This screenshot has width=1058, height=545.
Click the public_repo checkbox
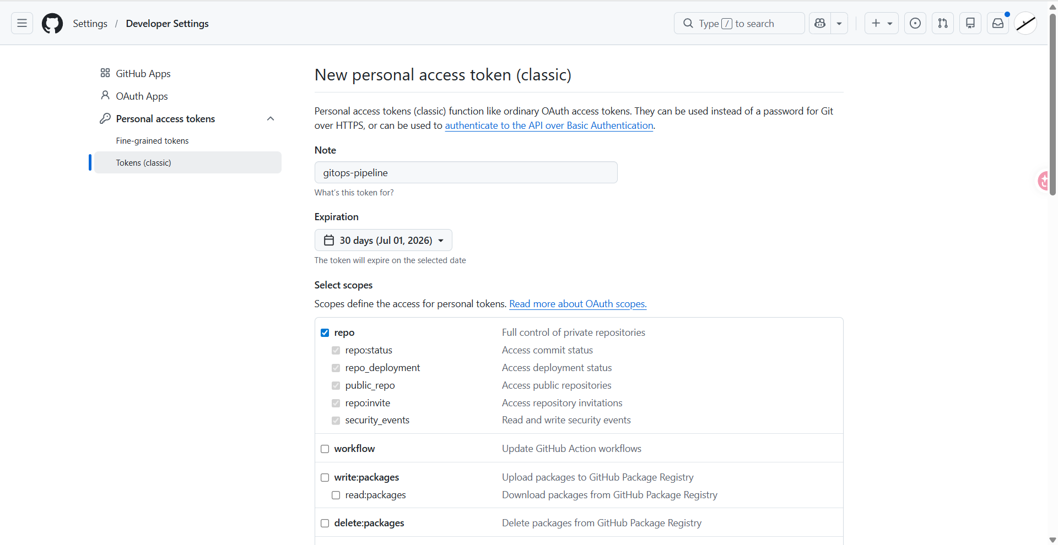[x=336, y=385]
